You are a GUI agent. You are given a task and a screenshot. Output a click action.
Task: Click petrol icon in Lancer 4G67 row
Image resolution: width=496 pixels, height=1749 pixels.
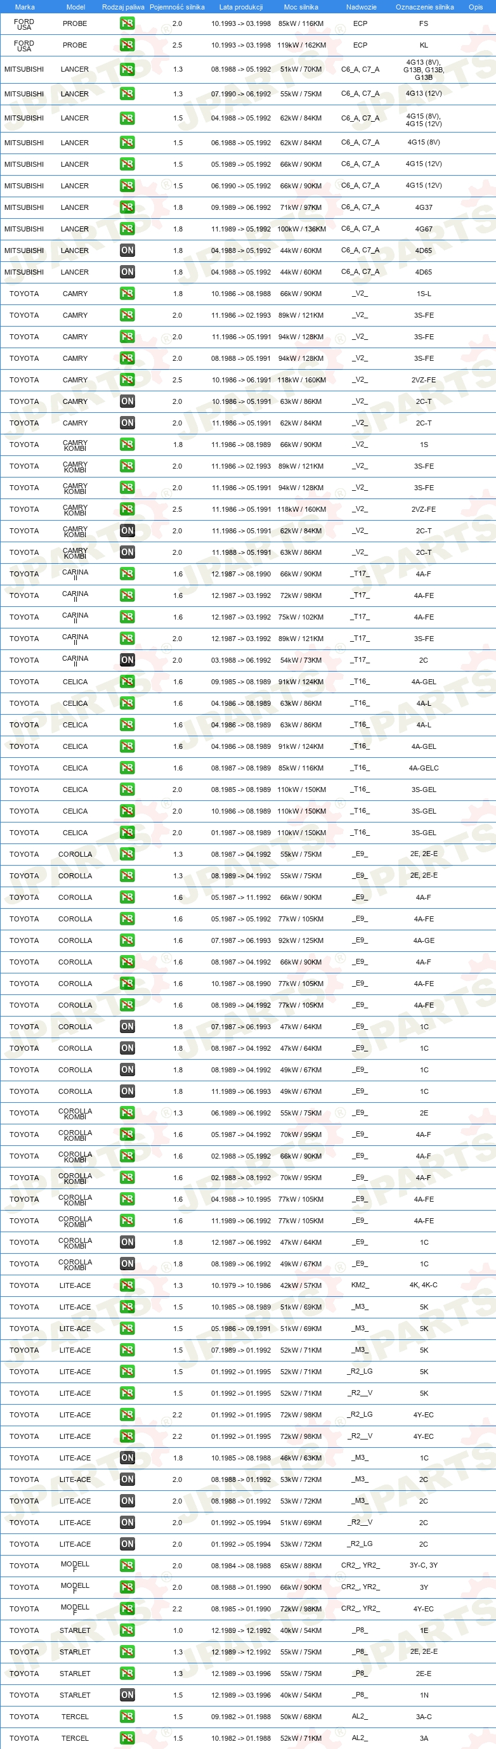pyautogui.click(x=127, y=229)
